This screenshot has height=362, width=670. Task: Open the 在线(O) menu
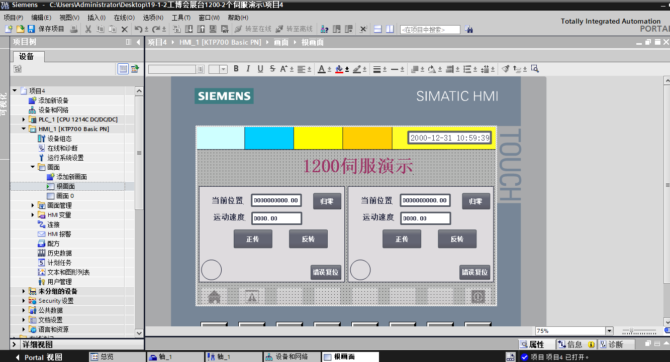click(x=124, y=18)
